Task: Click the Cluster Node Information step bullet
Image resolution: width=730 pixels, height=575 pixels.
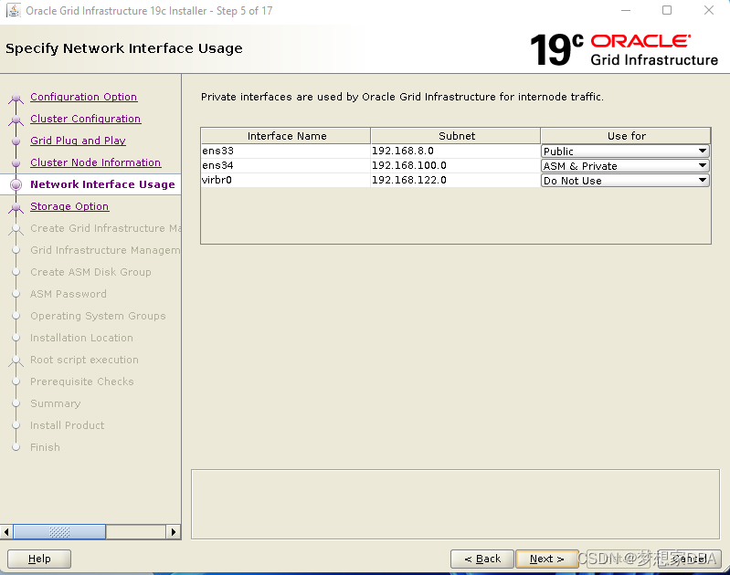Action: pos(16,162)
